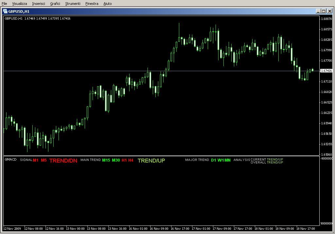Click the ANALYSIS label
Viewport: 335px width, 234px height.
tap(242, 160)
